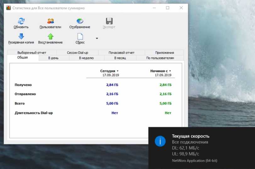Click the Сброс blank page icon

(x=80, y=36)
